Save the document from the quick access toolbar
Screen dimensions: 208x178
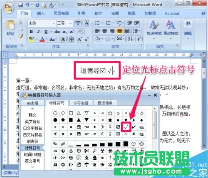20,5
